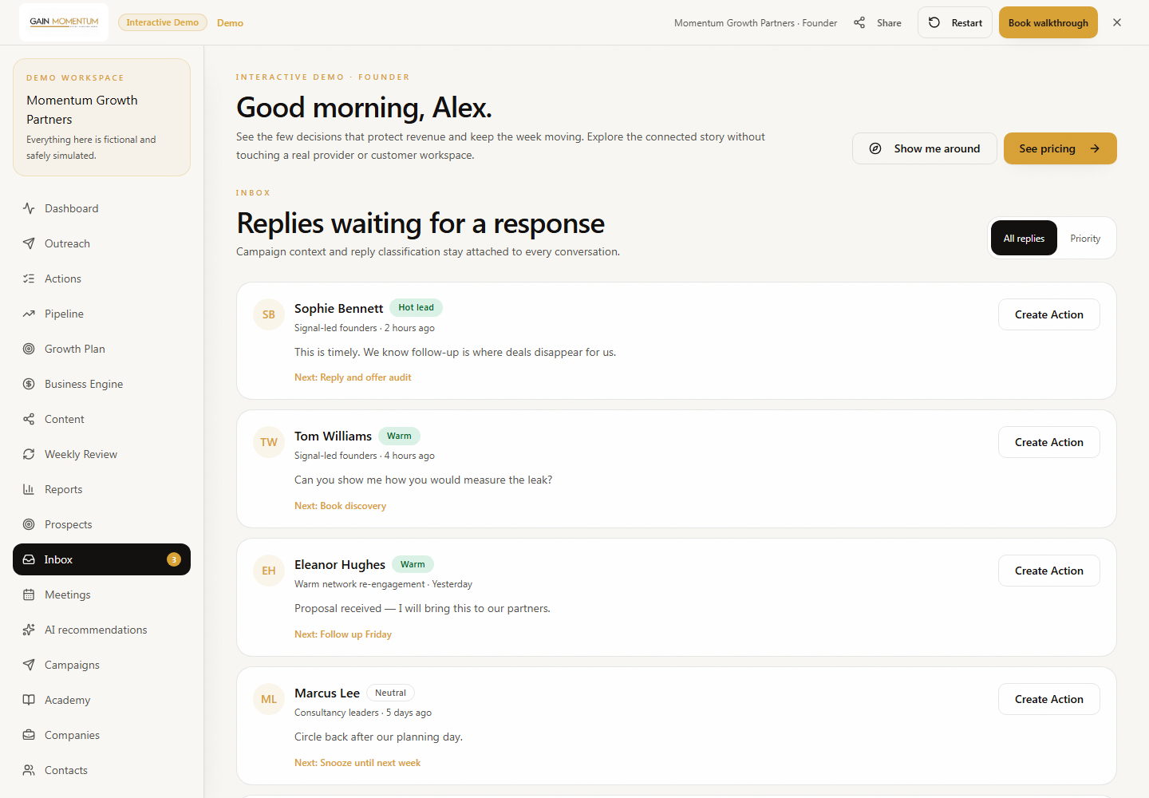Open AI recommendations sparkle icon
Screen dimensions: 1149x798
coord(29,630)
